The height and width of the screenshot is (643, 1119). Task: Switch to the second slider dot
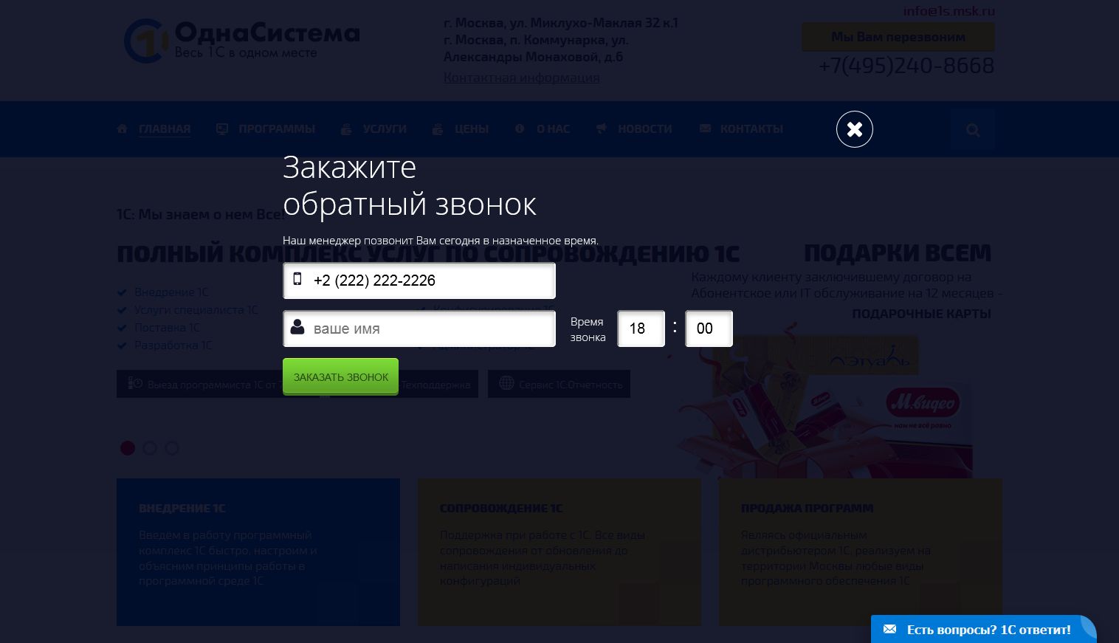150,448
